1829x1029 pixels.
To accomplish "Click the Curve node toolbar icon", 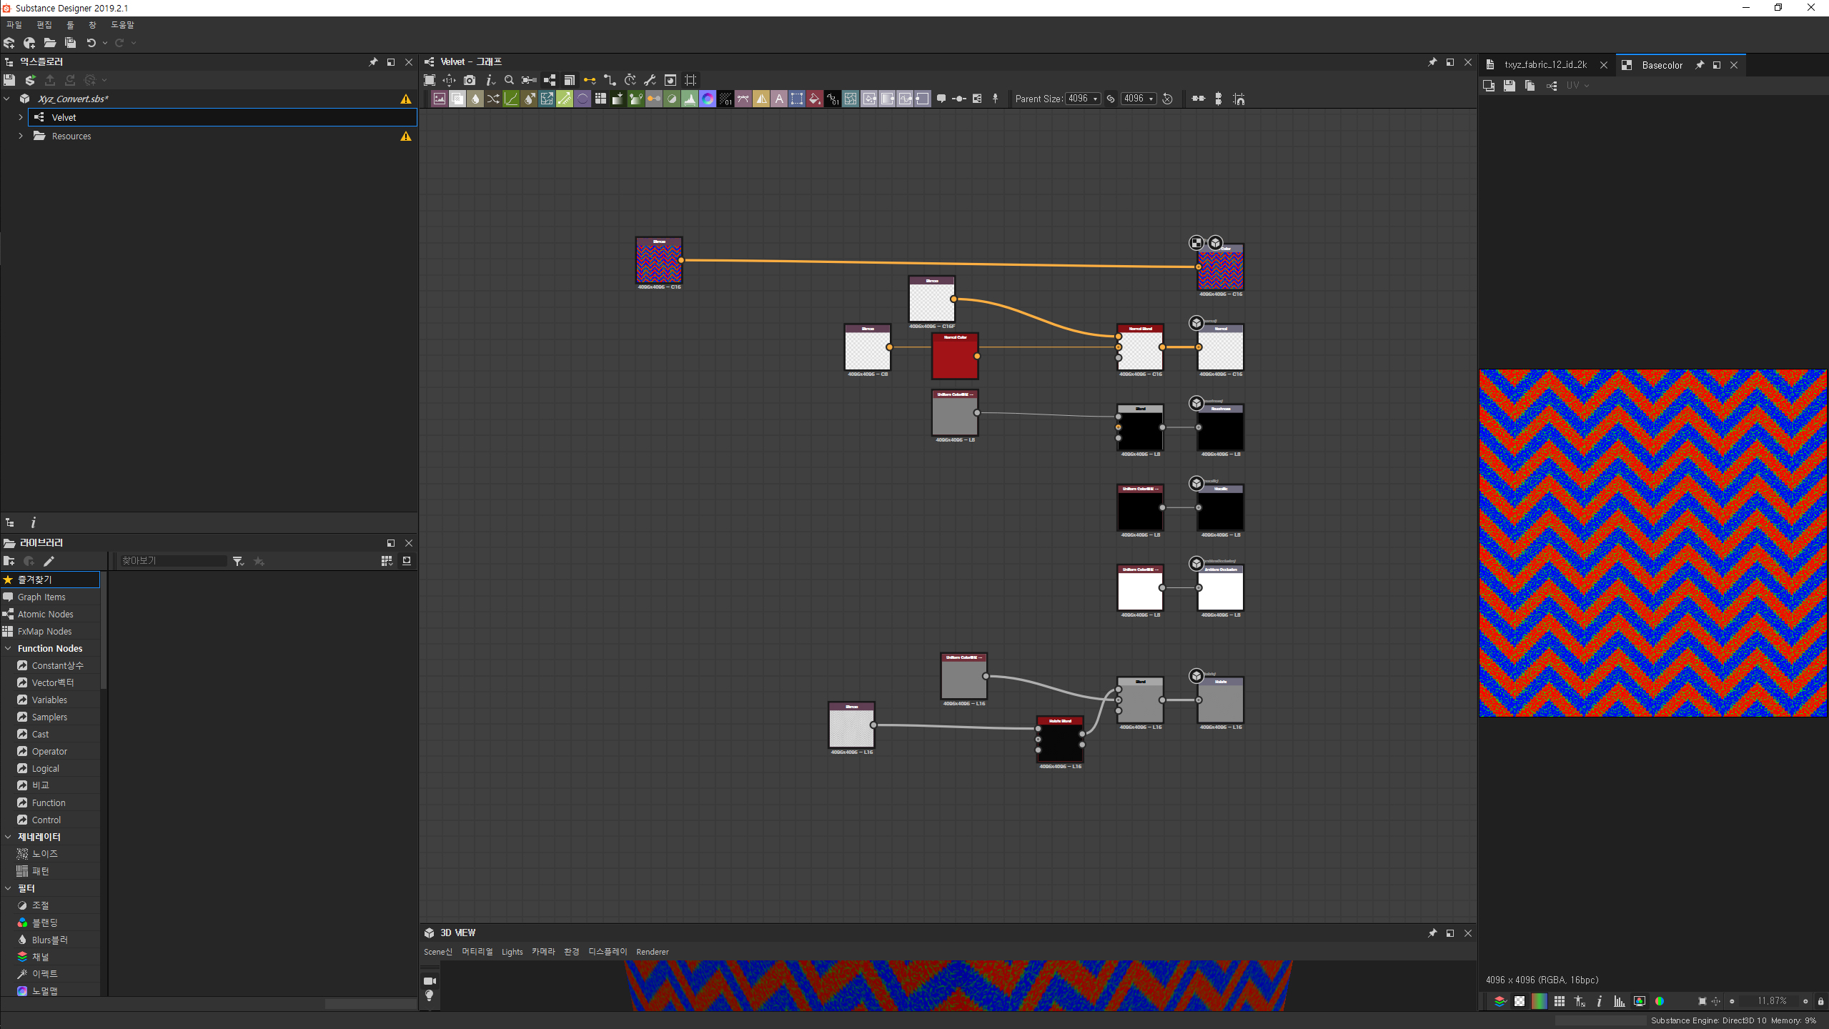I will point(511,99).
